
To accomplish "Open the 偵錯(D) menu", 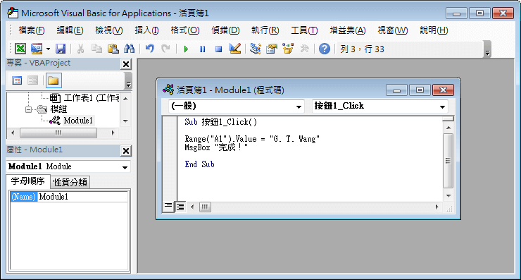I will [225, 30].
